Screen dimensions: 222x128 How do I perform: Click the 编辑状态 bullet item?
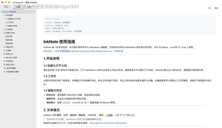tap(67, 99)
